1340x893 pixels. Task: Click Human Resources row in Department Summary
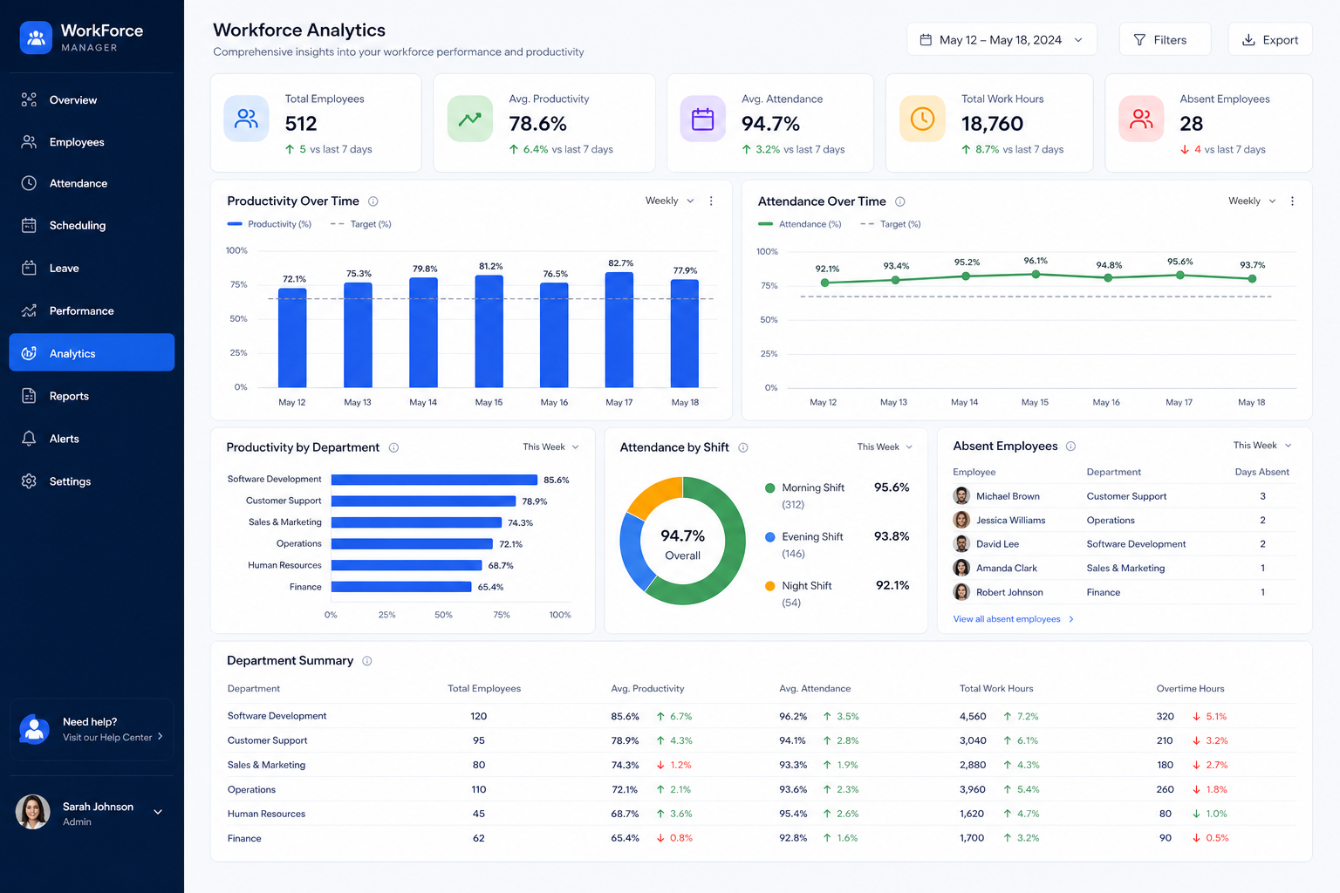(x=762, y=814)
